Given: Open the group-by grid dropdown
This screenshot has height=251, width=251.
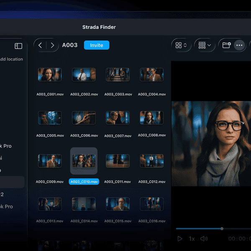Looking at the screenshot, I should [205, 45].
